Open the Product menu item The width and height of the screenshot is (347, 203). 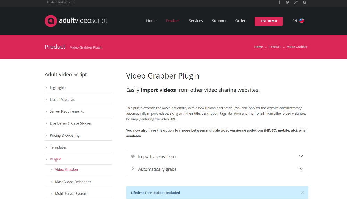pos(172,21)
